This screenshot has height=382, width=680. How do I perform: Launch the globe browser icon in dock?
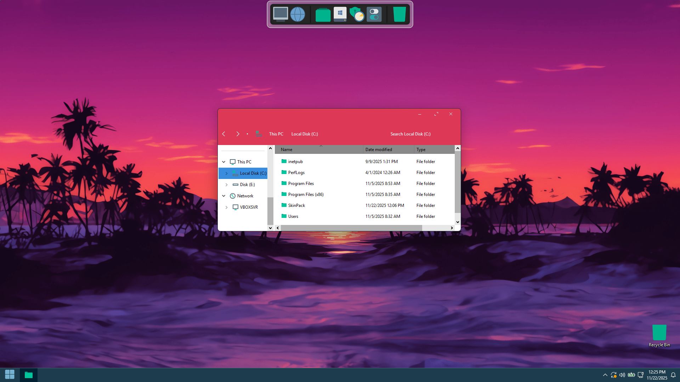coord(297,15)
